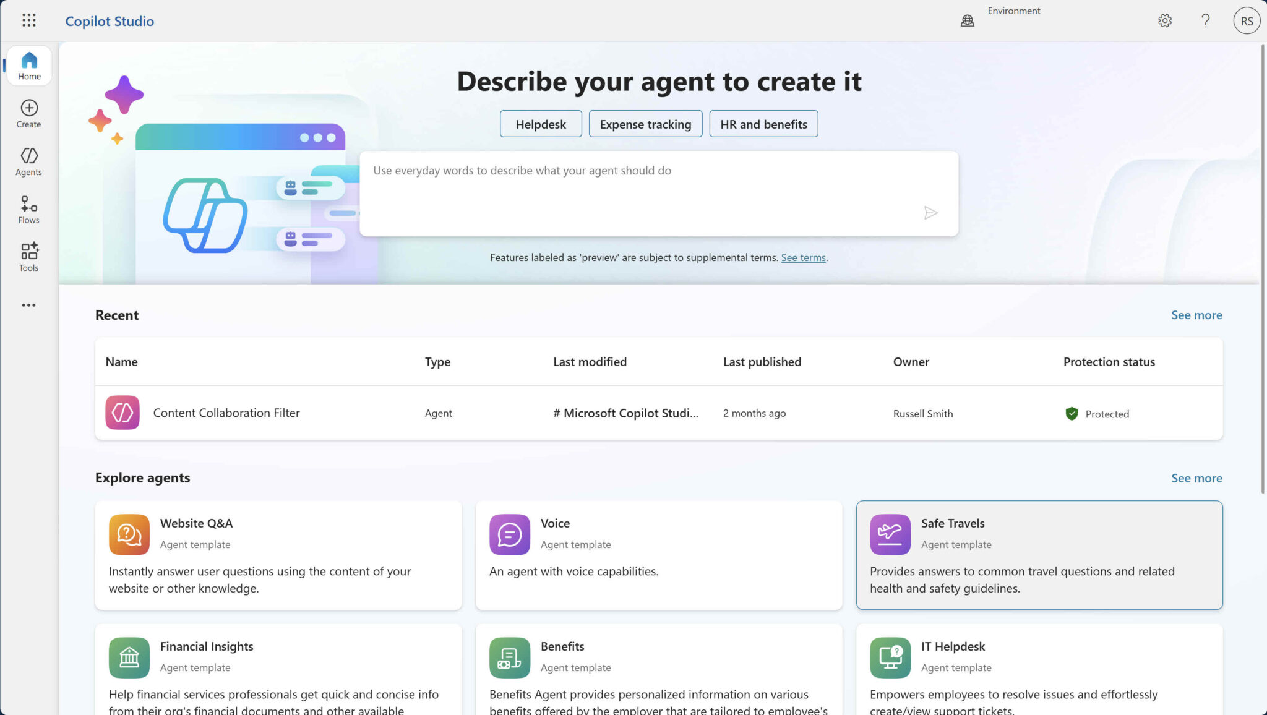Click the send arrow in description box
Image resolution: width=1267 pixels, height=715 pixels.
pos(930,213)
